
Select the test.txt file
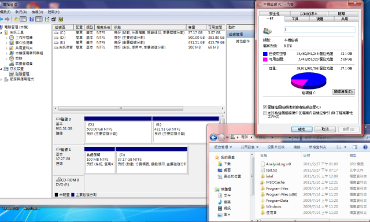tap(271, 170)
